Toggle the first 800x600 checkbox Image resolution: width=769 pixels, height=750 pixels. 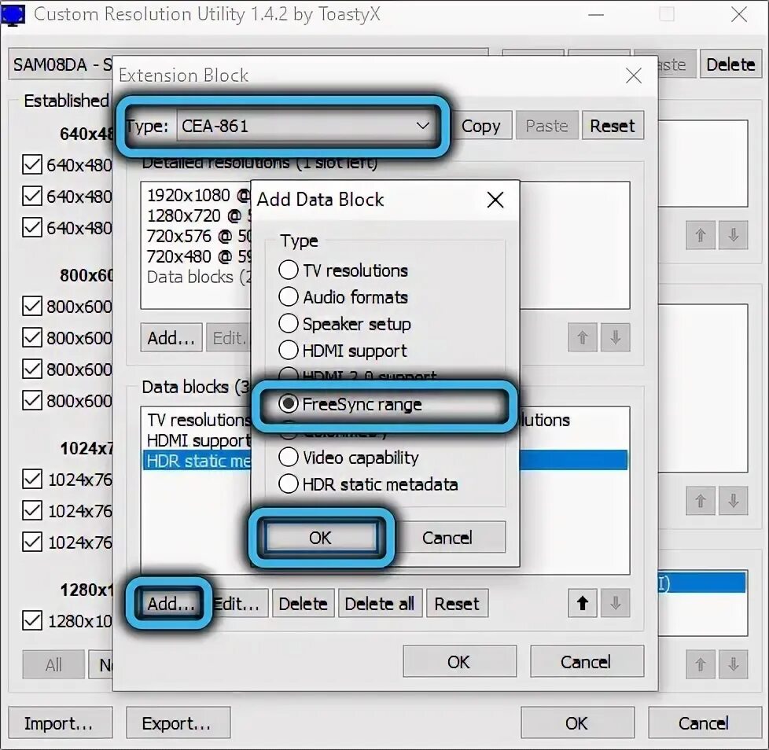coord(32,306)
